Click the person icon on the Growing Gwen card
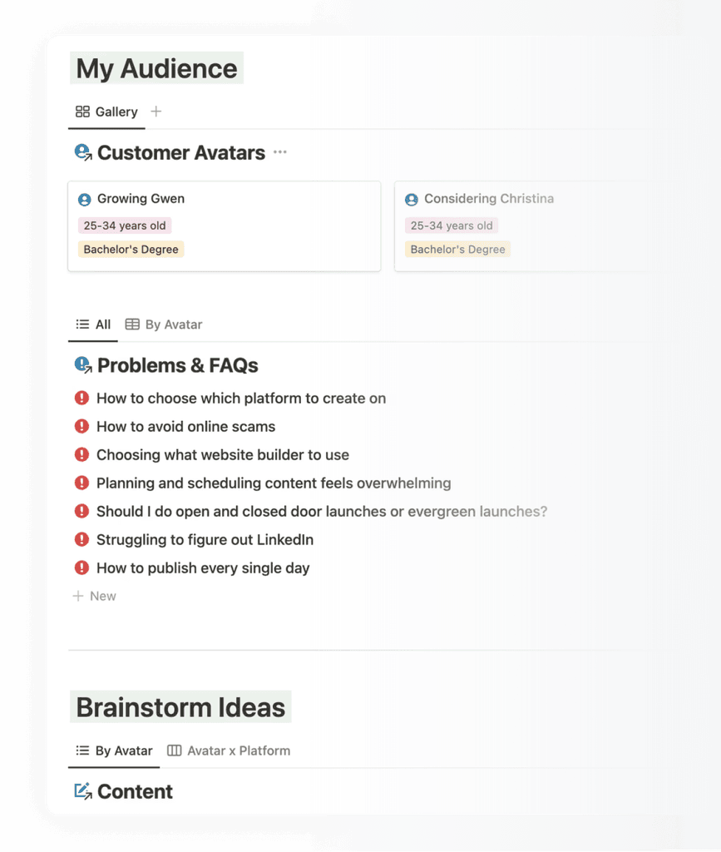 coord(84,199)
